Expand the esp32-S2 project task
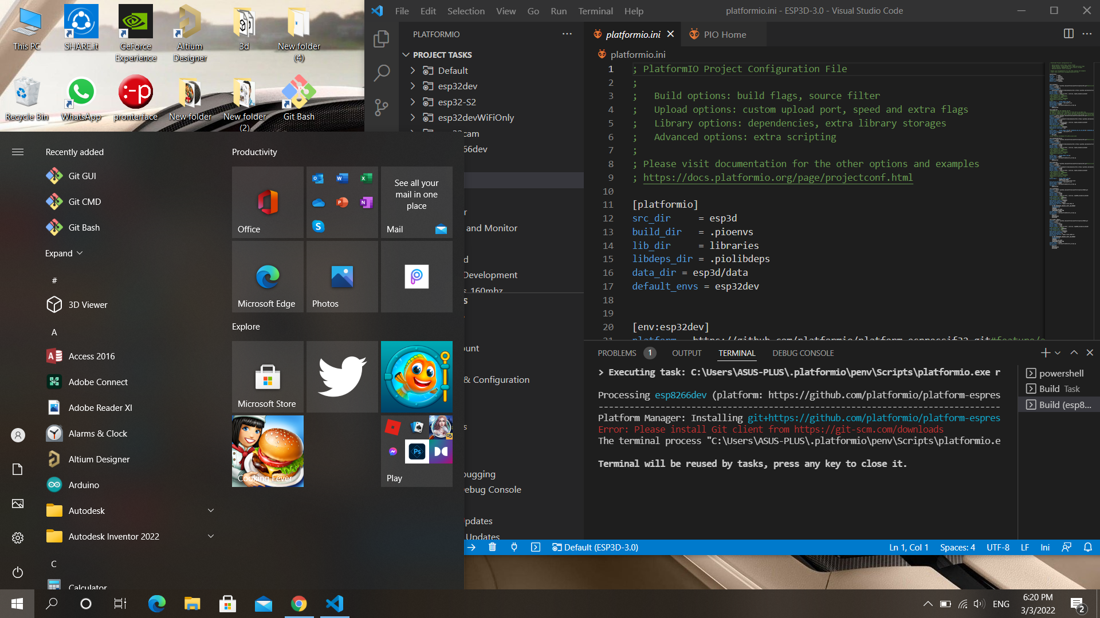Screen dimensions: 1100x618 tap(412, 102)
